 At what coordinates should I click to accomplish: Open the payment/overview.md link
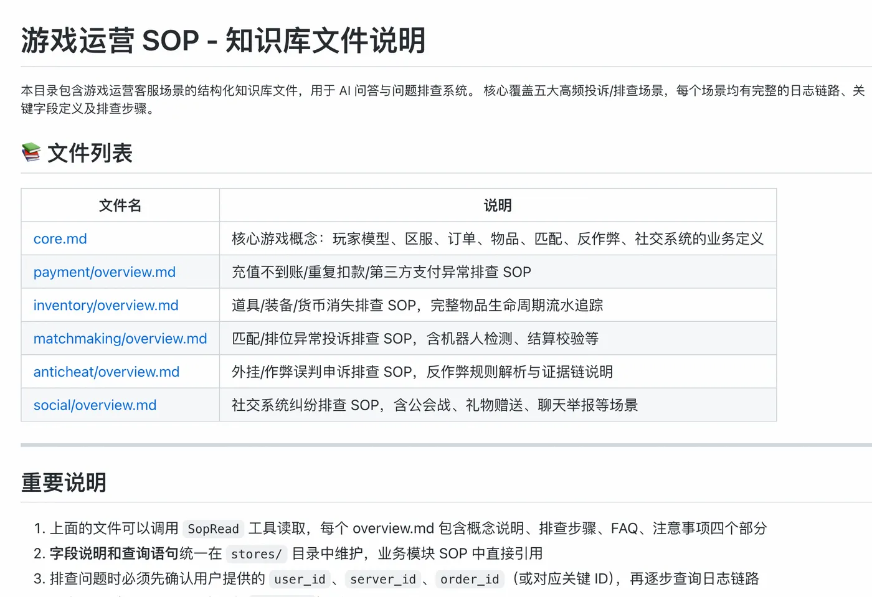pos(104,272)
